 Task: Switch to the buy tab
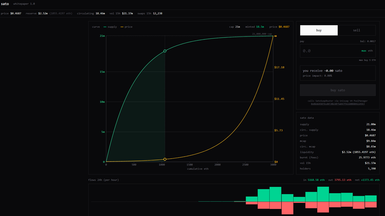[319, 30]
